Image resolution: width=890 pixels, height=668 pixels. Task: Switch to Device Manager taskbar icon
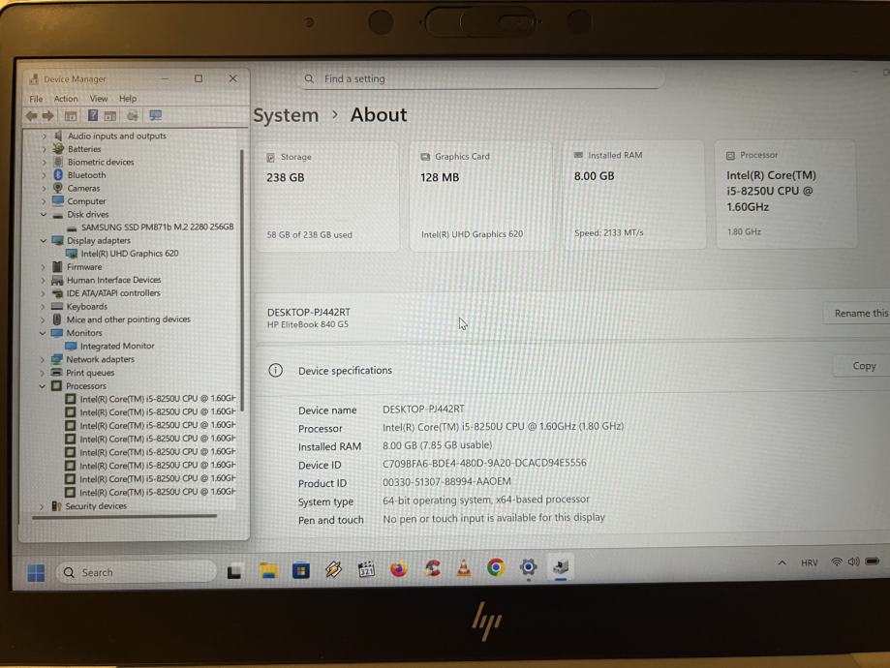tap(561, 565)
